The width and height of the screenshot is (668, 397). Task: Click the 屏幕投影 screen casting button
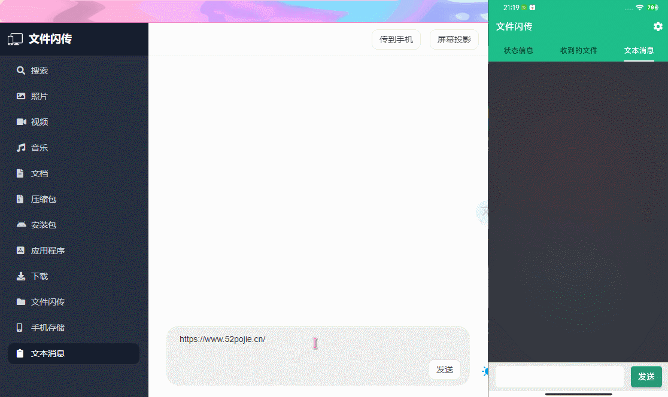pyautogui.click(x=454, y=39)
